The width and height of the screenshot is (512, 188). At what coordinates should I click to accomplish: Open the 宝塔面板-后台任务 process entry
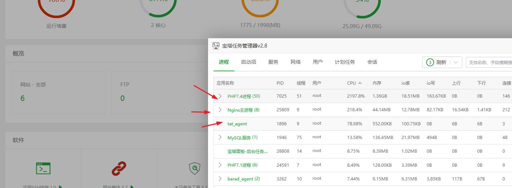pyautogui.click(x=247, y=151)
